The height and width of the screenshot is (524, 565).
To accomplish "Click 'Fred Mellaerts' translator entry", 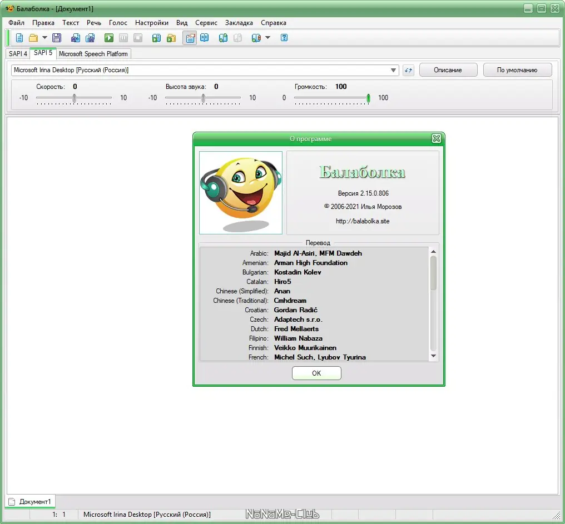I will tap(296, 329).
